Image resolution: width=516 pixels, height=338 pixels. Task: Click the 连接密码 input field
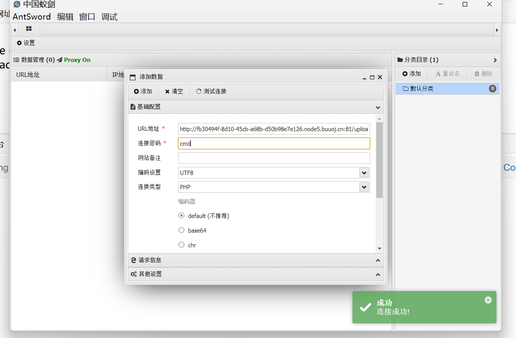click(274, 143)
